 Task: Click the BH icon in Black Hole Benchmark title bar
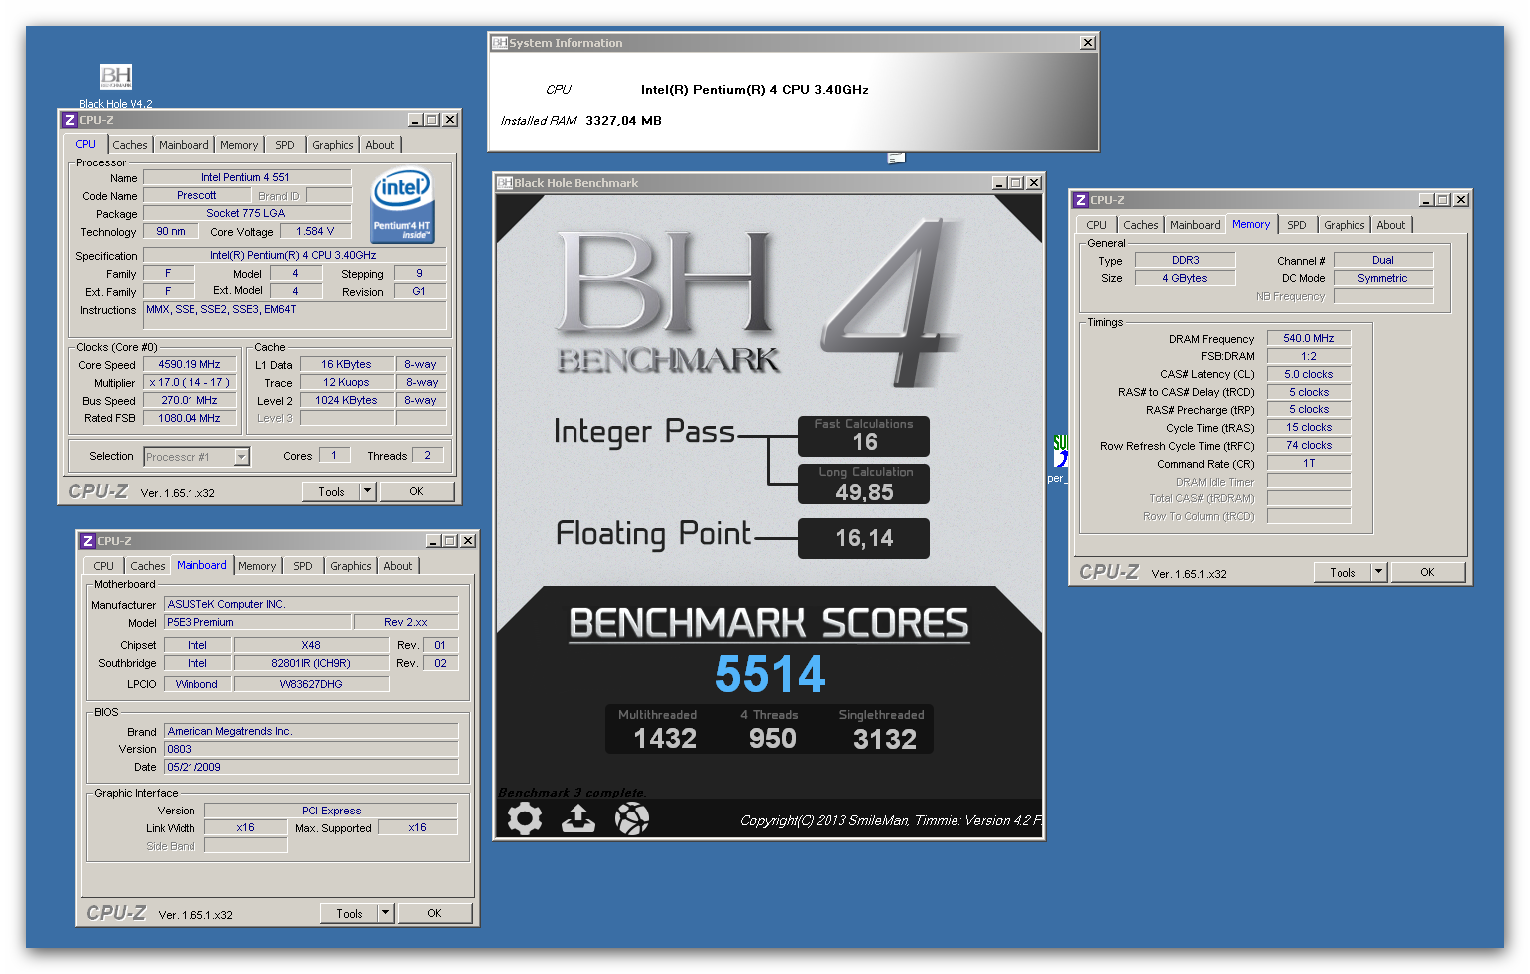505,183
